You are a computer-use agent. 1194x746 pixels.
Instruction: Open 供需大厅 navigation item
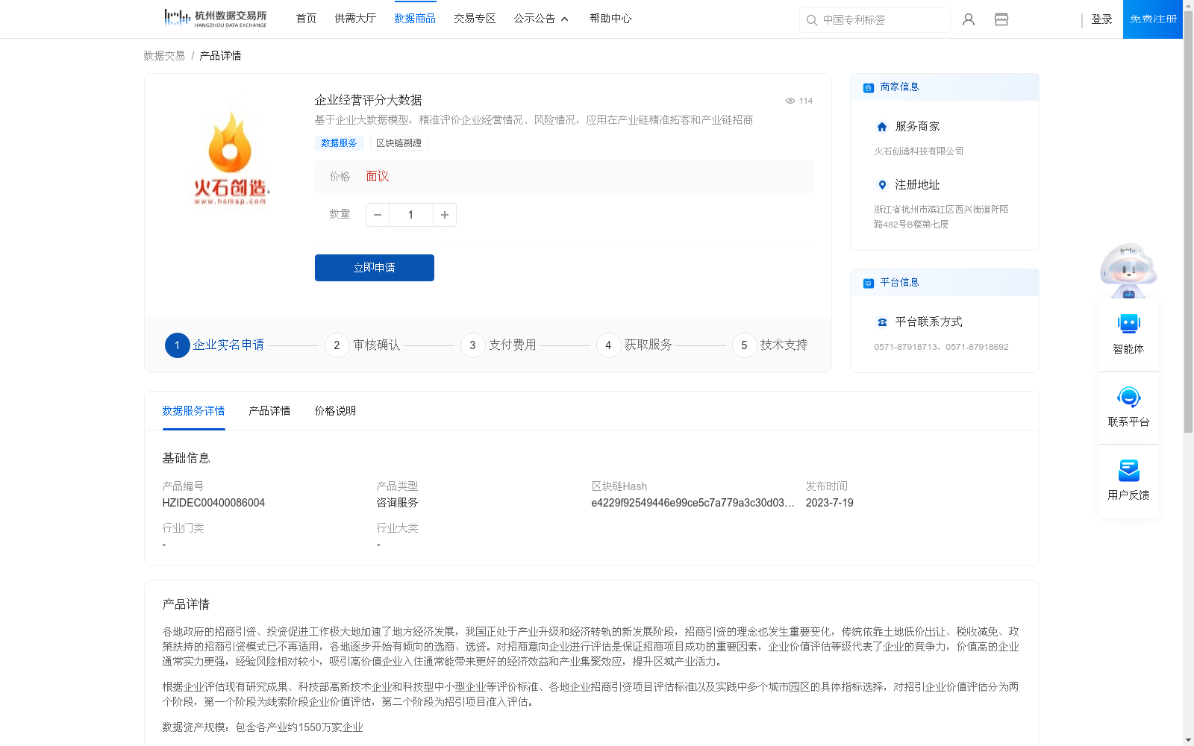[355, 19]
